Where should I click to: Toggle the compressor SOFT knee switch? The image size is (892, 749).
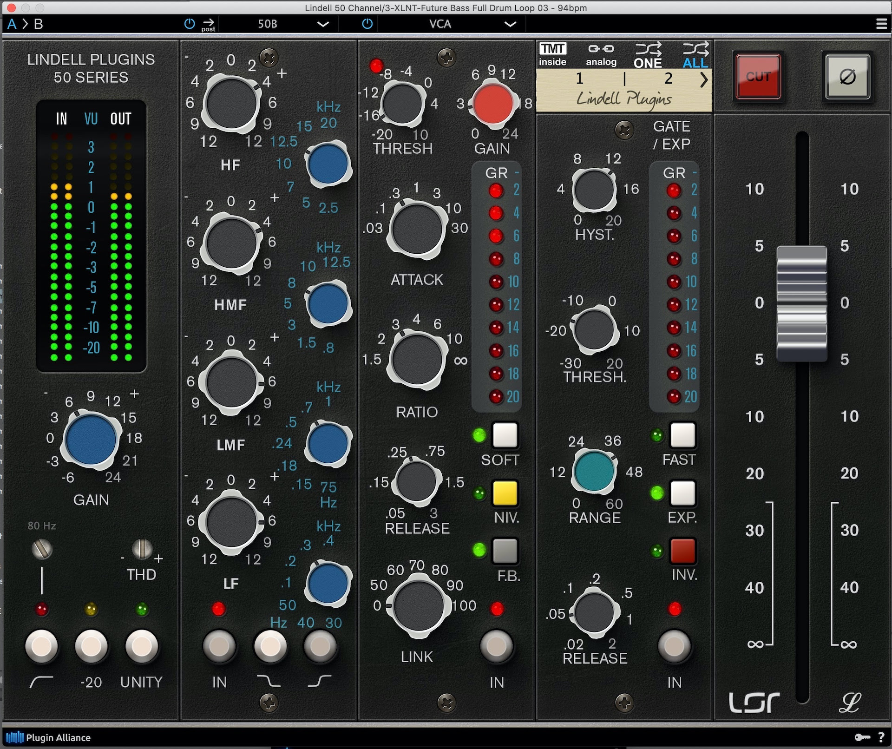tap(505, 435)
